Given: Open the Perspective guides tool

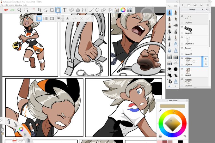Looking at the screenshot, I should pyautogui.click(x=78, y=10).
